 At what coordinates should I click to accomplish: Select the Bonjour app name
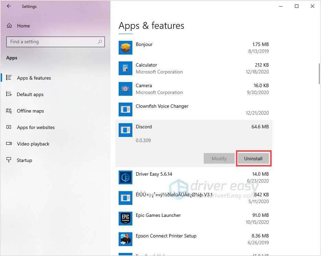pyautogui.click(x=144, y=45)
